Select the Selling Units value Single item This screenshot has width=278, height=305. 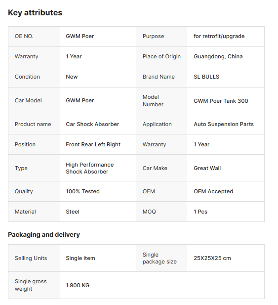[80, 258]
